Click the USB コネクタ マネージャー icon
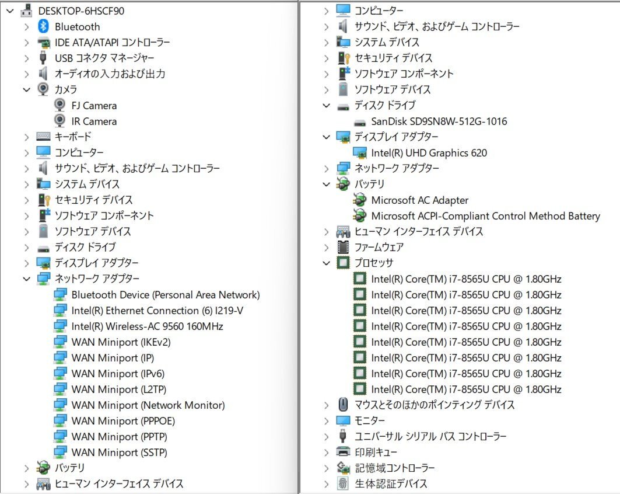Screen dimensions: 620x494 tap(43, 58)
